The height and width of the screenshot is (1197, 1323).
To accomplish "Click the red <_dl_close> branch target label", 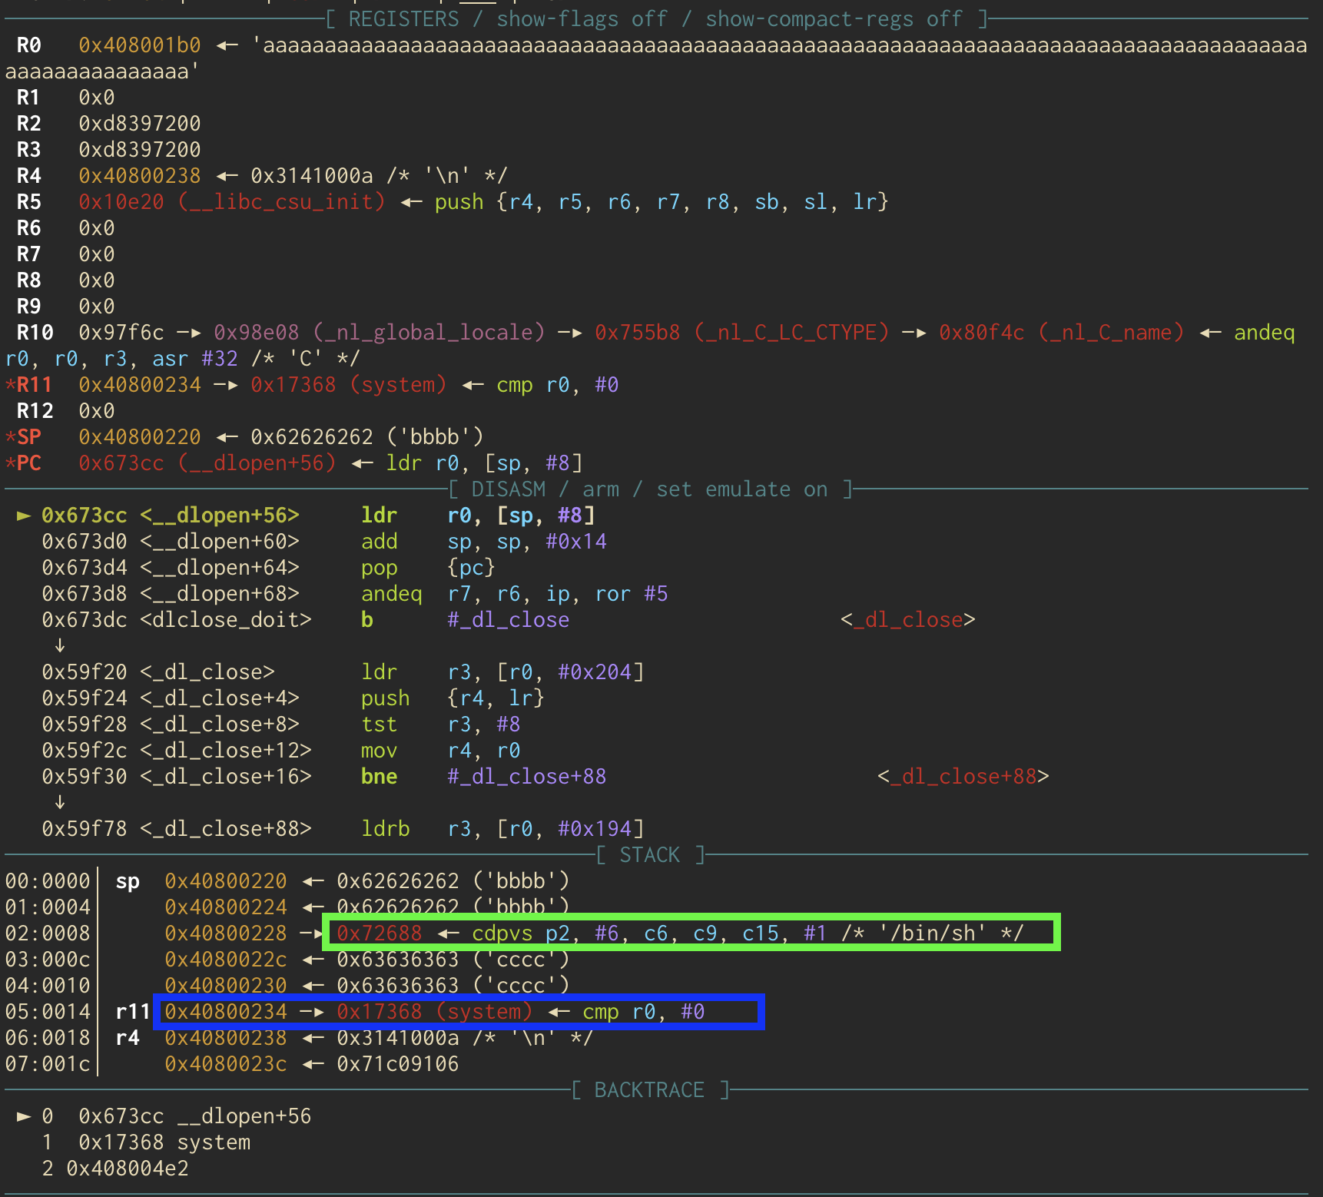I will coord(908,620).
